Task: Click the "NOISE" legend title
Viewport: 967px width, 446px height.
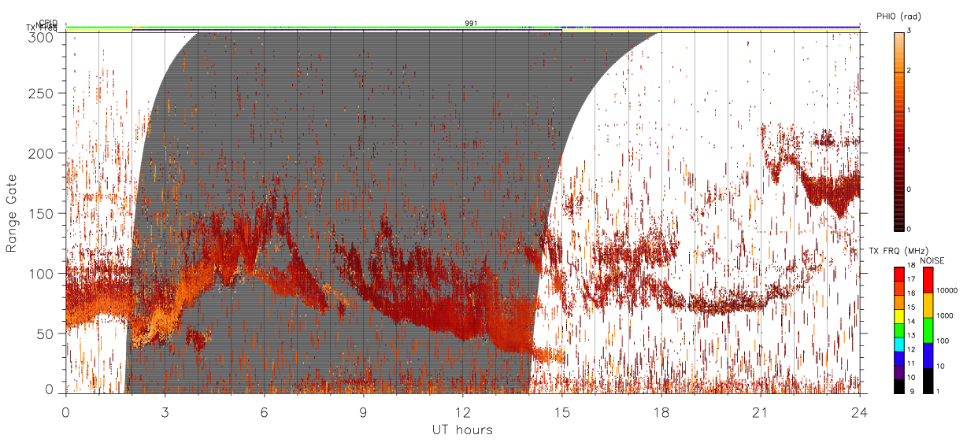Action: [933, 260]
